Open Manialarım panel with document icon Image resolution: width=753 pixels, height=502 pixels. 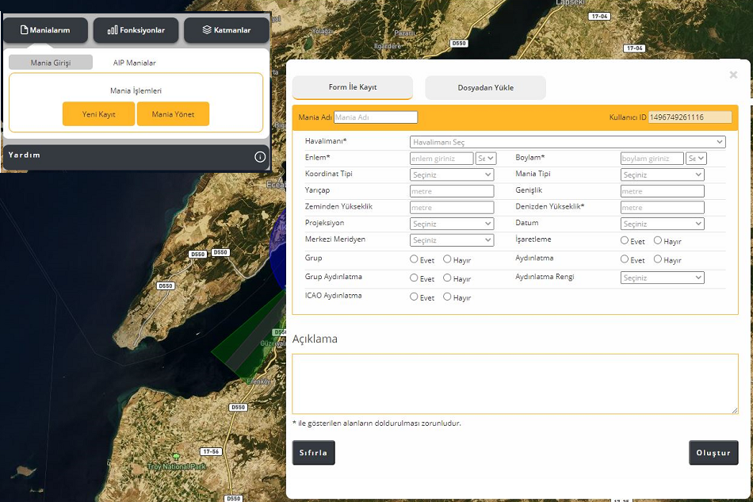tap(45, 30)
